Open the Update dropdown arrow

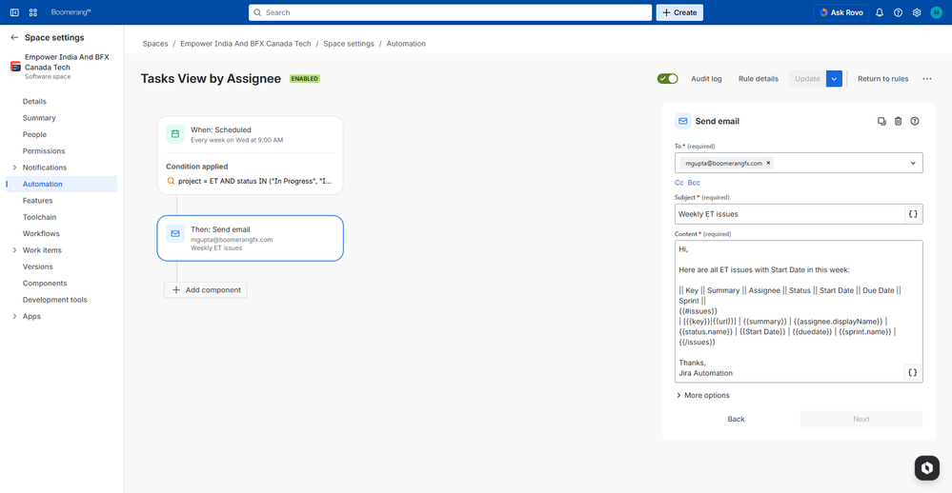pyautogui.click(x=834, y=79)
